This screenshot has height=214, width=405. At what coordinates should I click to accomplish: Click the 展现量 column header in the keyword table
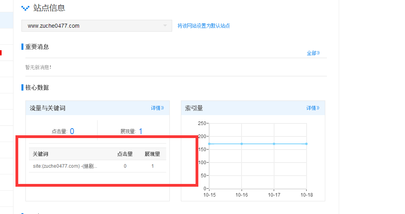[152, 154]
